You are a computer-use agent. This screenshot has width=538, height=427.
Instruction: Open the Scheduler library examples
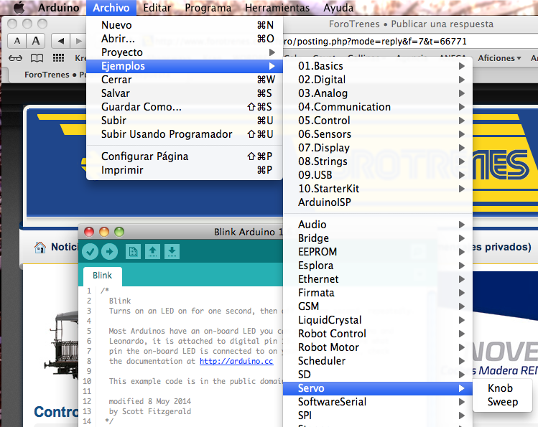point(378,361)
